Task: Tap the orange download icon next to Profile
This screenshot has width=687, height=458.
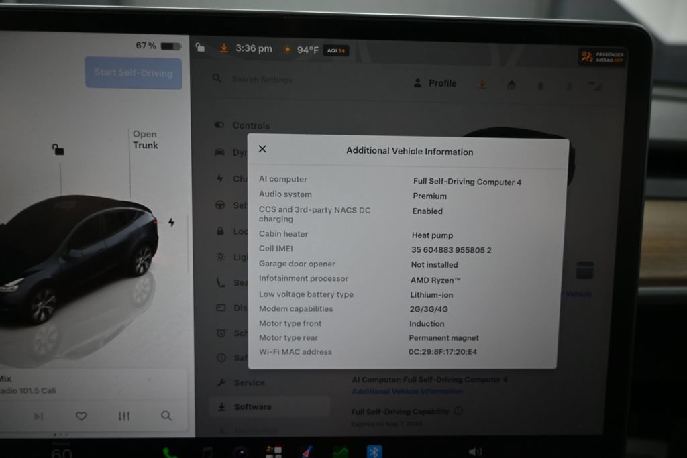Action: pyautogui.click(x=482, y=84)
